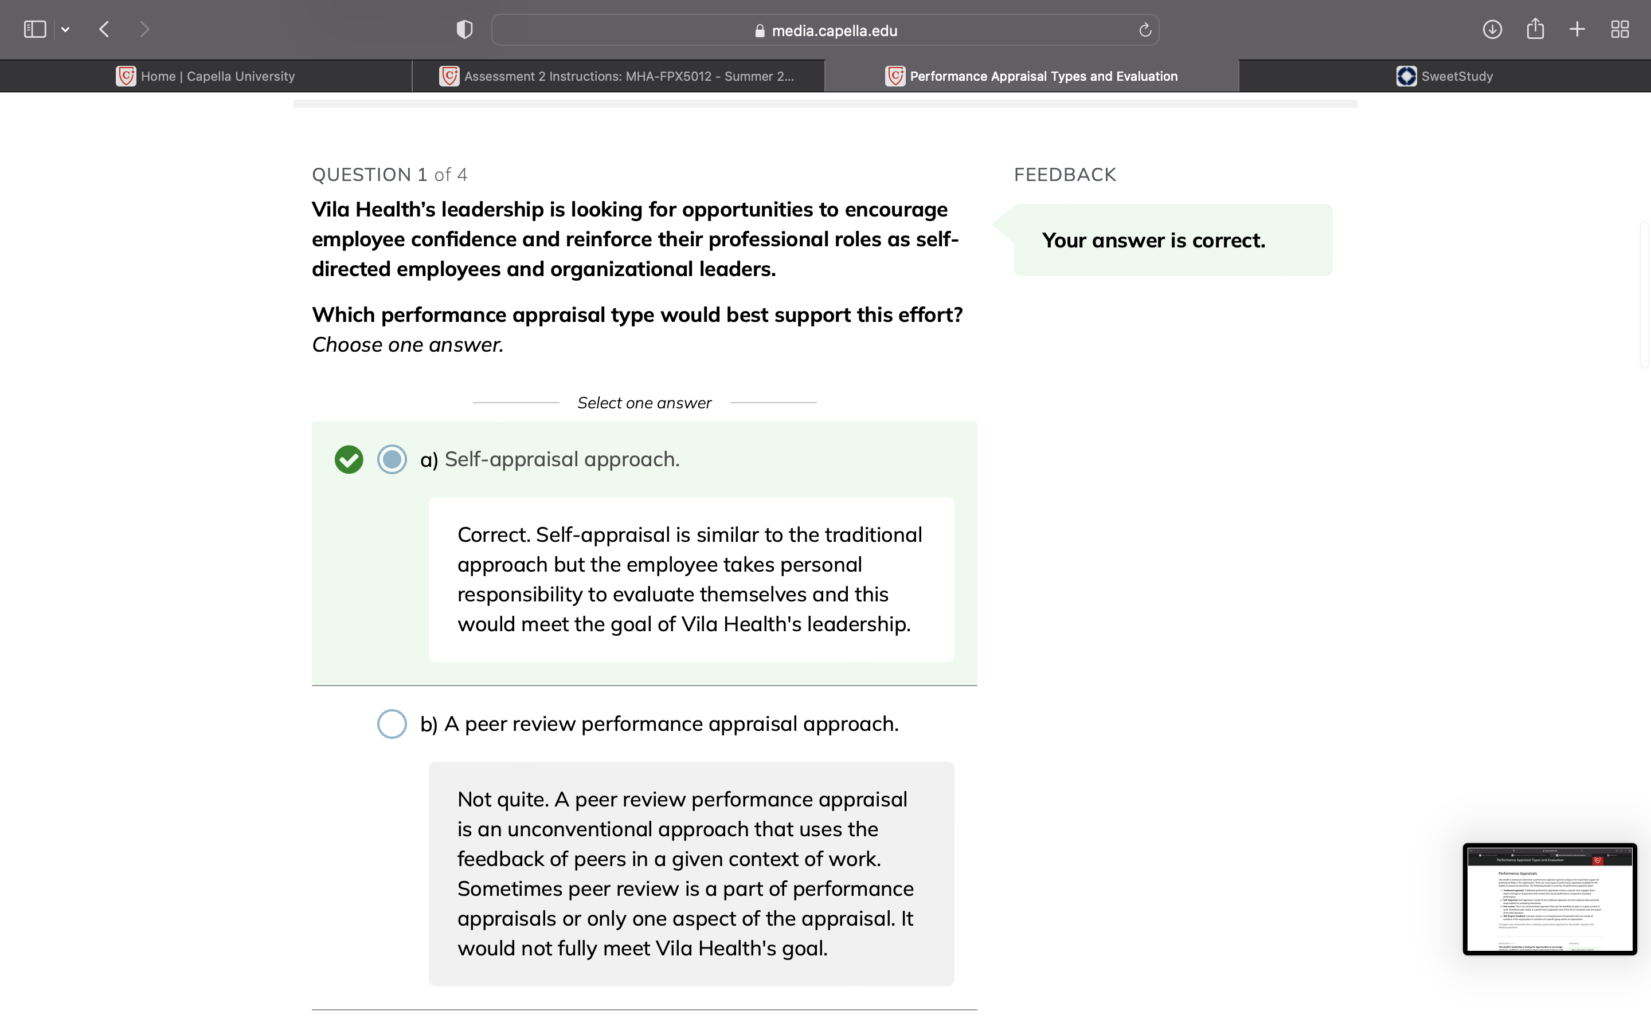The height and width of the screenshot is (1031, 1651).
Task: Click the forward navigation arrow
Action: [144, 29]
